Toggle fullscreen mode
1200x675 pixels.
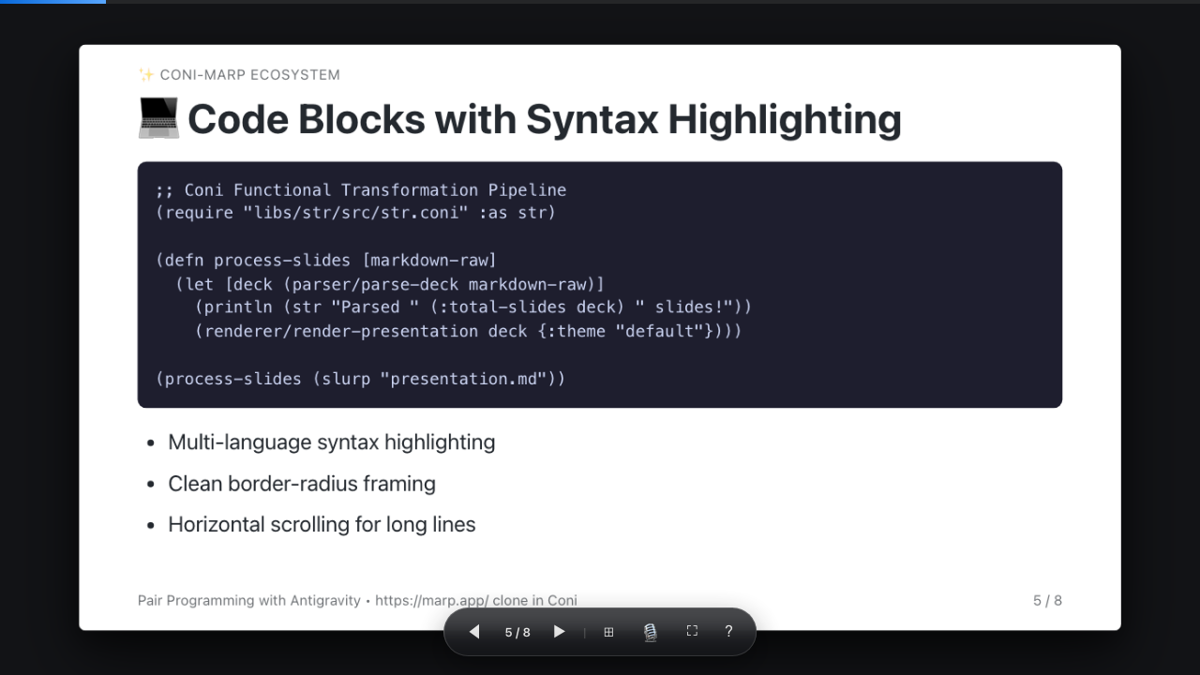click(692, 631)
